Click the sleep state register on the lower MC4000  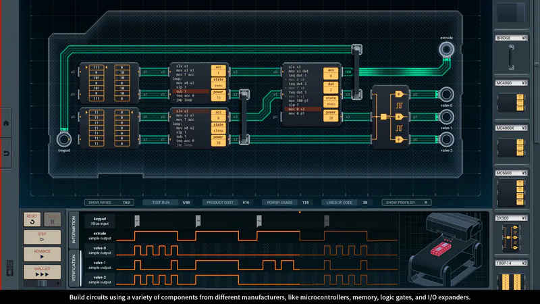(218, 128)
